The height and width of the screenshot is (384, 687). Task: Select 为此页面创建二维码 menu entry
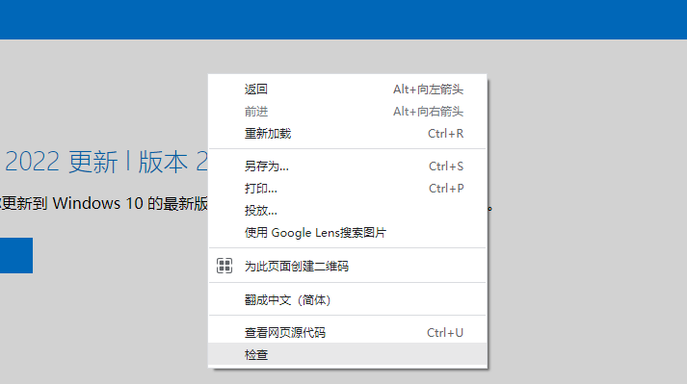point(348,266)
